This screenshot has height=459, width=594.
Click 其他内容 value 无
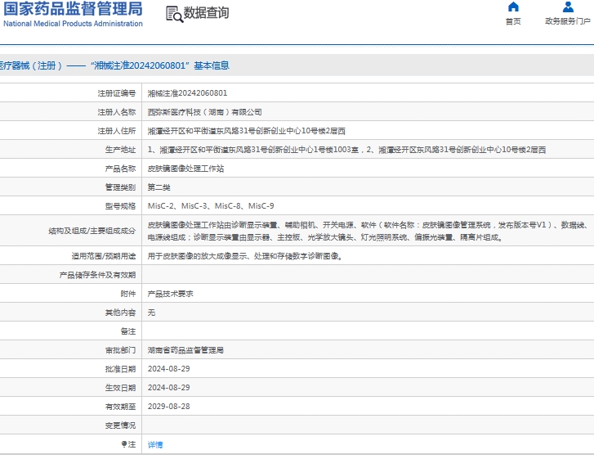pos(151,313)
